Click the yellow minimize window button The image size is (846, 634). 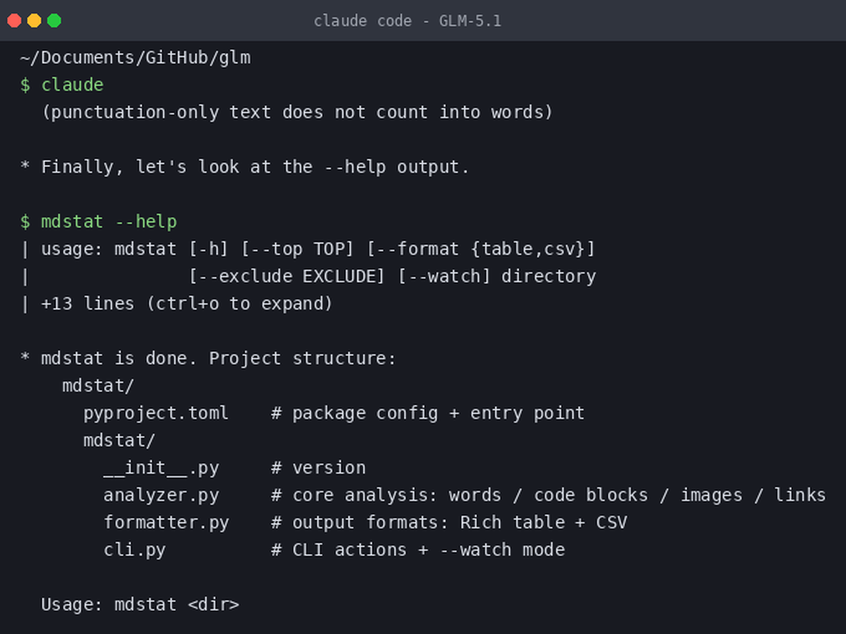34,21
